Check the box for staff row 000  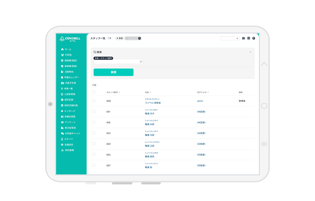click(94, 101)
